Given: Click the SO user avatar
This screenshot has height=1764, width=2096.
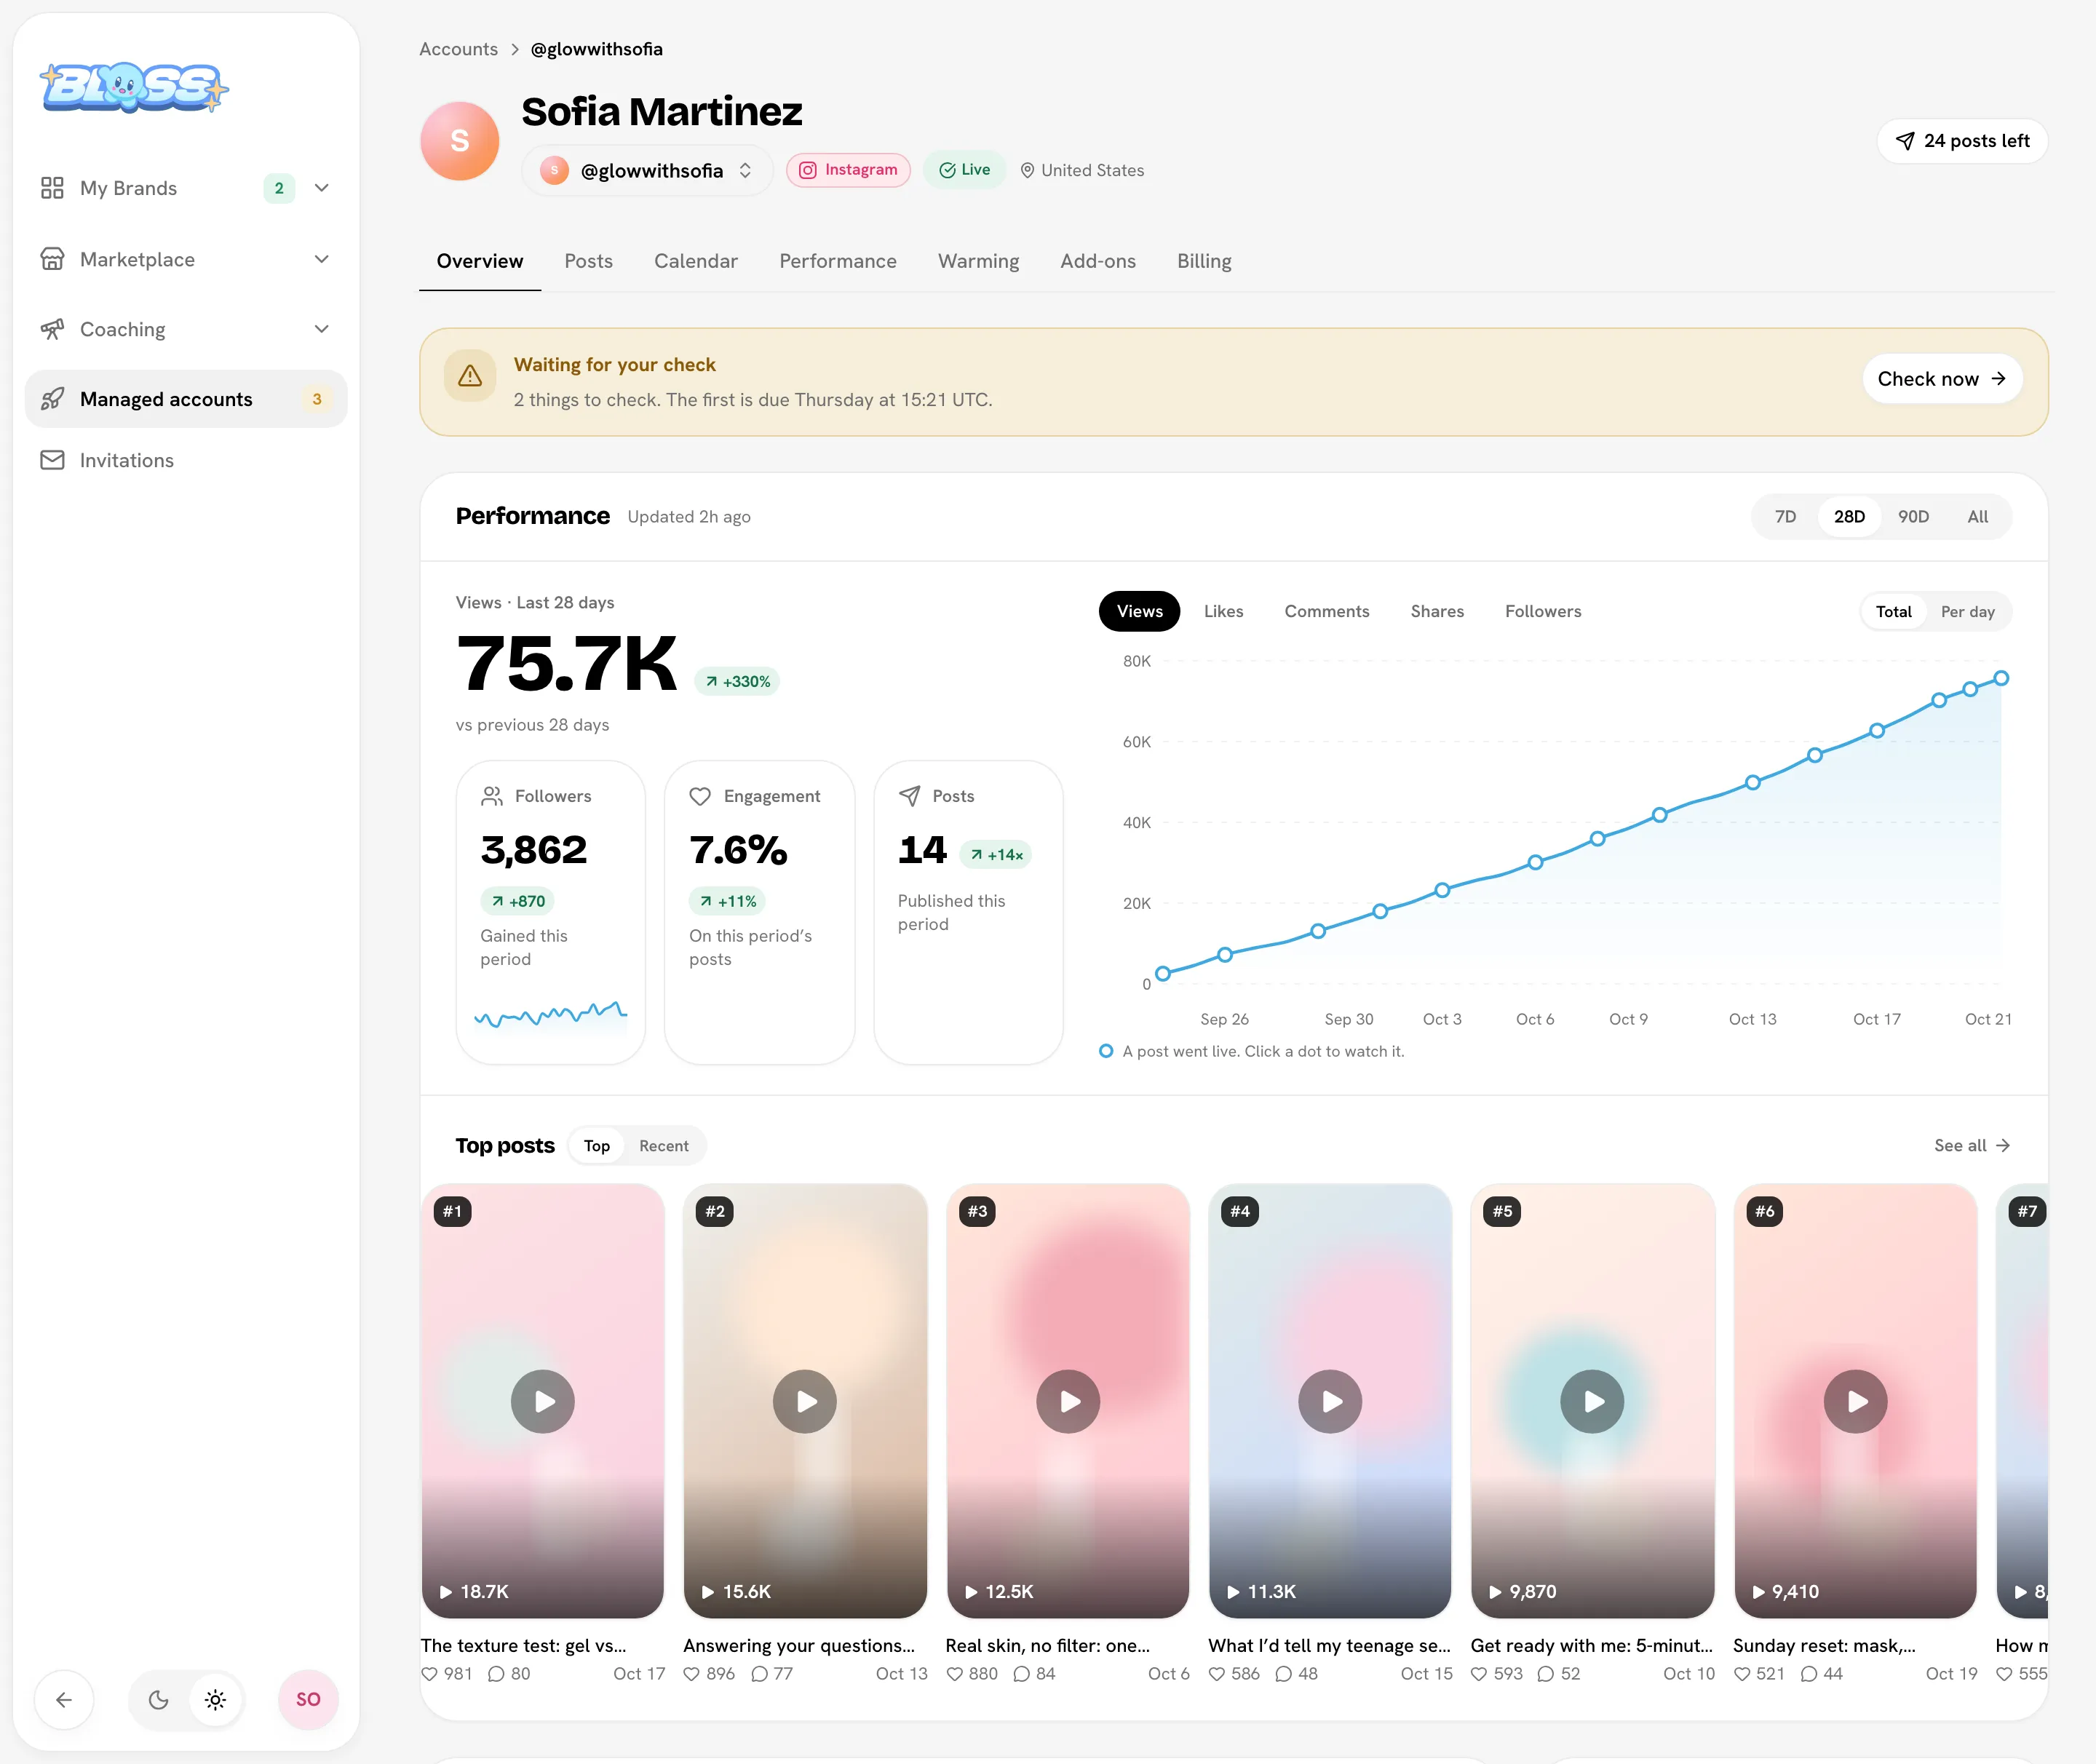Looking at the screenshot, I should [308, 1699].
